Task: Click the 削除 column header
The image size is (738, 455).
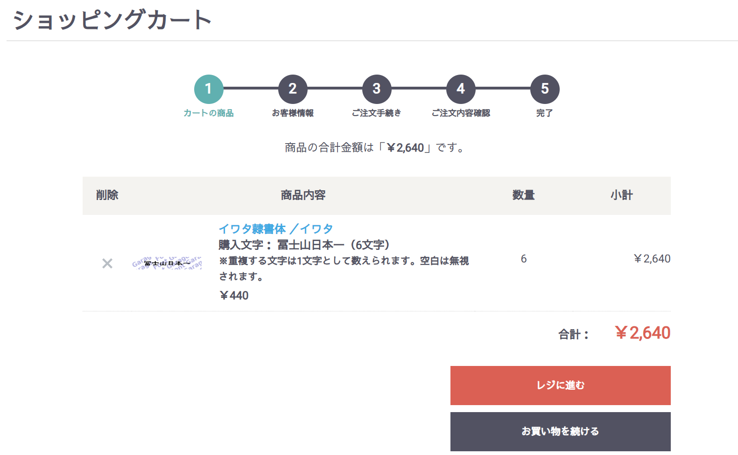Action: click(107, 195)
